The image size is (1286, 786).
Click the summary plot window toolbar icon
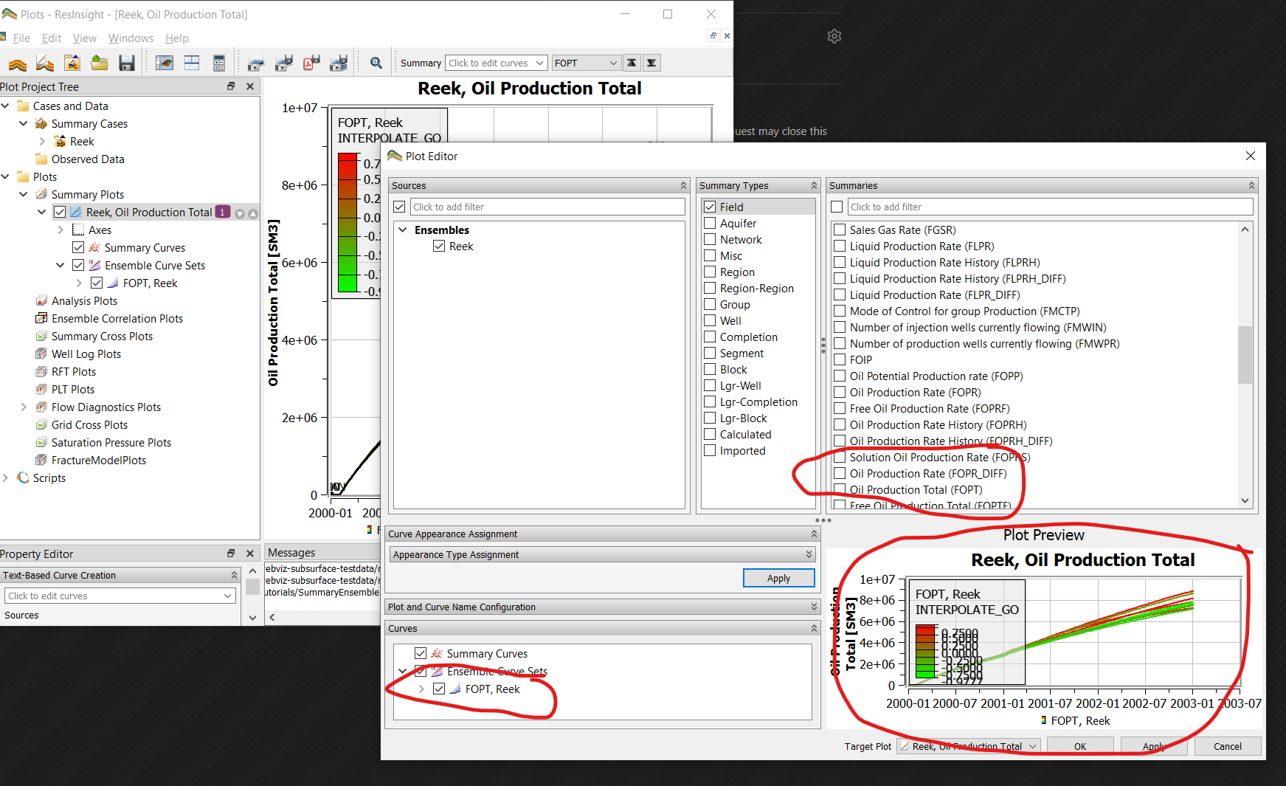[x=191, y=63]
